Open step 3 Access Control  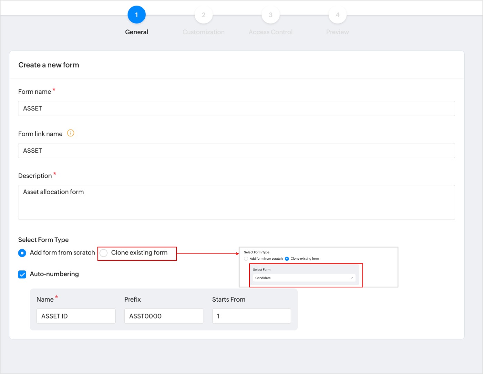270,15
